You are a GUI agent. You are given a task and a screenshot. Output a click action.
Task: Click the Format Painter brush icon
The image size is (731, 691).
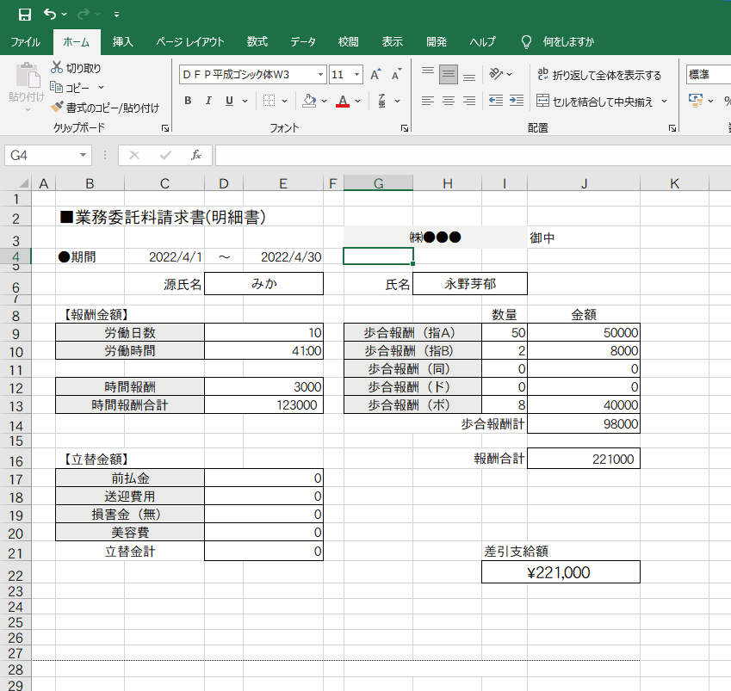(58, 108)
